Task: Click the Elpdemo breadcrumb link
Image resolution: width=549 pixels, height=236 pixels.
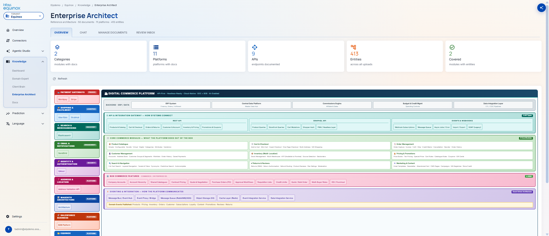Action: [56, 5]
